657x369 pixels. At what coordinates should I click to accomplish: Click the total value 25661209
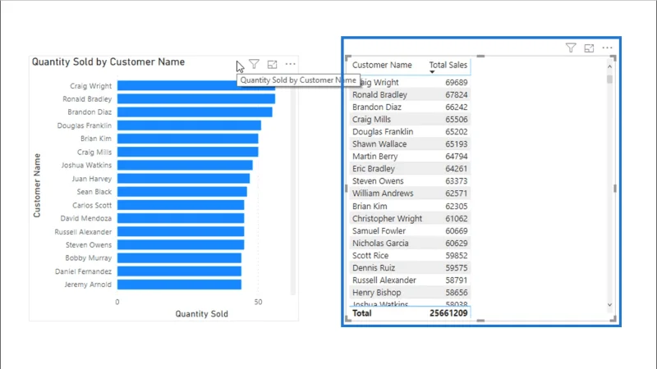click(x=448, y=313)
